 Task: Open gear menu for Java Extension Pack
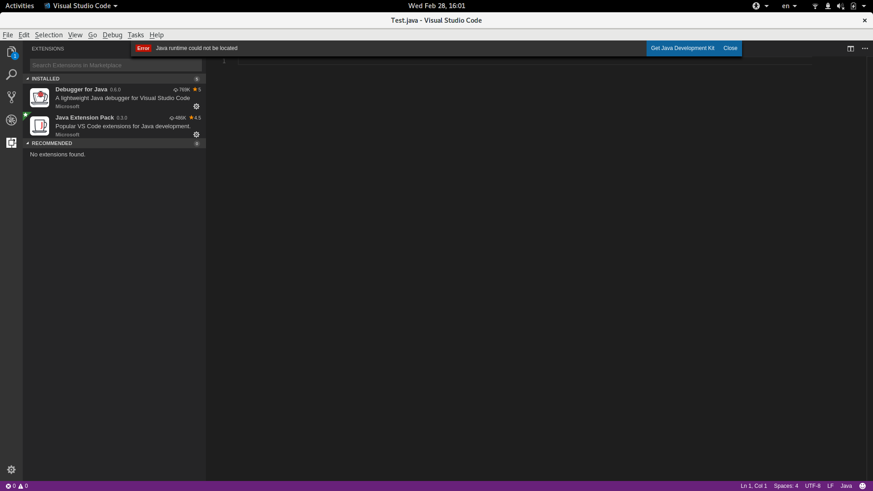click(x=196, y=135)
